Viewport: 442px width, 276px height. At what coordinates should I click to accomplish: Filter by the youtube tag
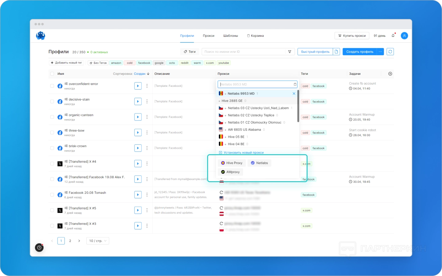coord(224,63)
